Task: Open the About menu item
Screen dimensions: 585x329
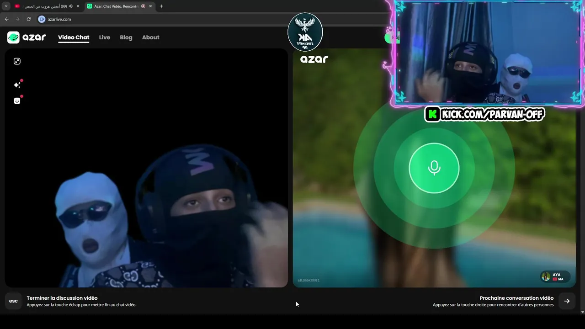Action: coord(151,37)
